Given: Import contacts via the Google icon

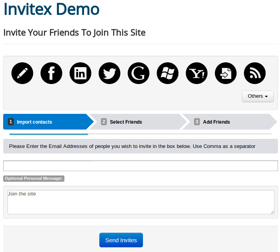Looking at the screenshot, I should click(139, 73).
